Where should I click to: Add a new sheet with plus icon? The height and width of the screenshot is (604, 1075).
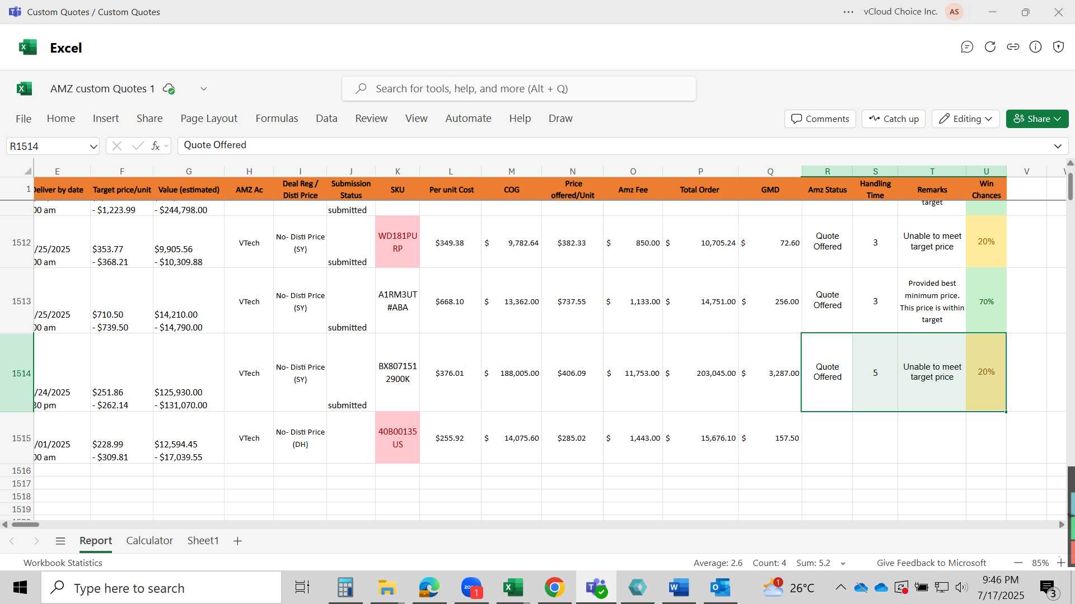tap(237, 541)
